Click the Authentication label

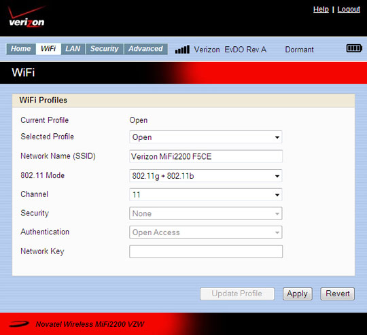[x=45, y=232]
